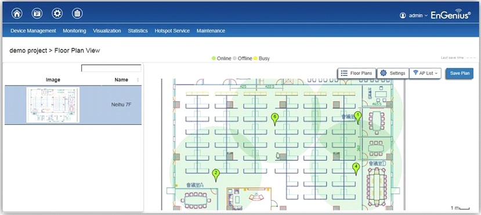Expand the AP List dropdown

pyautogui.click(x=425, y=73)
